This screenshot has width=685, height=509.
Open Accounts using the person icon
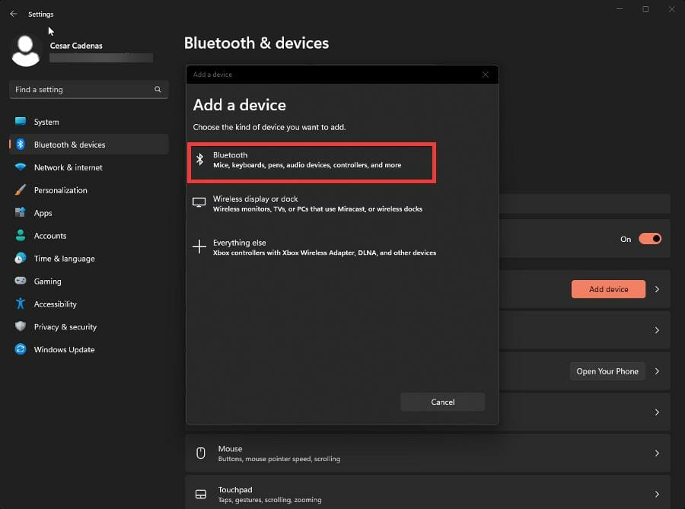click(x=20, y=236)
